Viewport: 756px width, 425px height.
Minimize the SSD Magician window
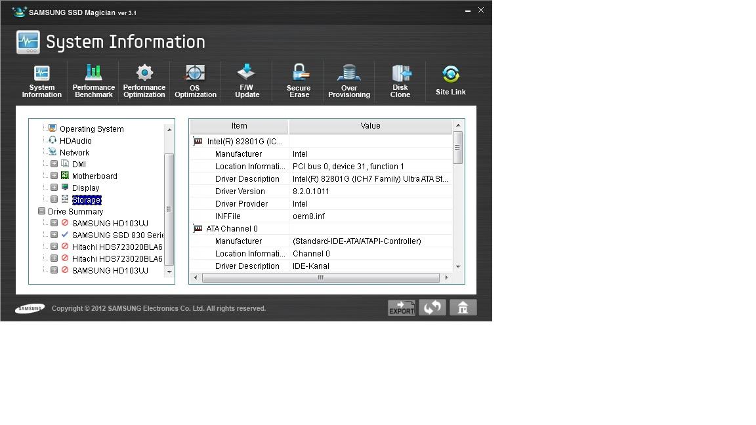click(468, 10)
